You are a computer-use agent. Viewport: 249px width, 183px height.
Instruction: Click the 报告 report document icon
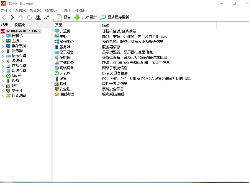click(x=59, y=17)
